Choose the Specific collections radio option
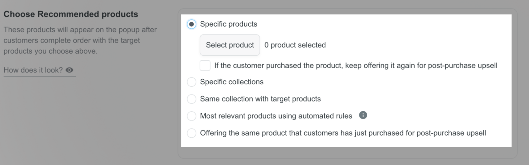This screenshot has height=165, width=529. click(191, 82)
